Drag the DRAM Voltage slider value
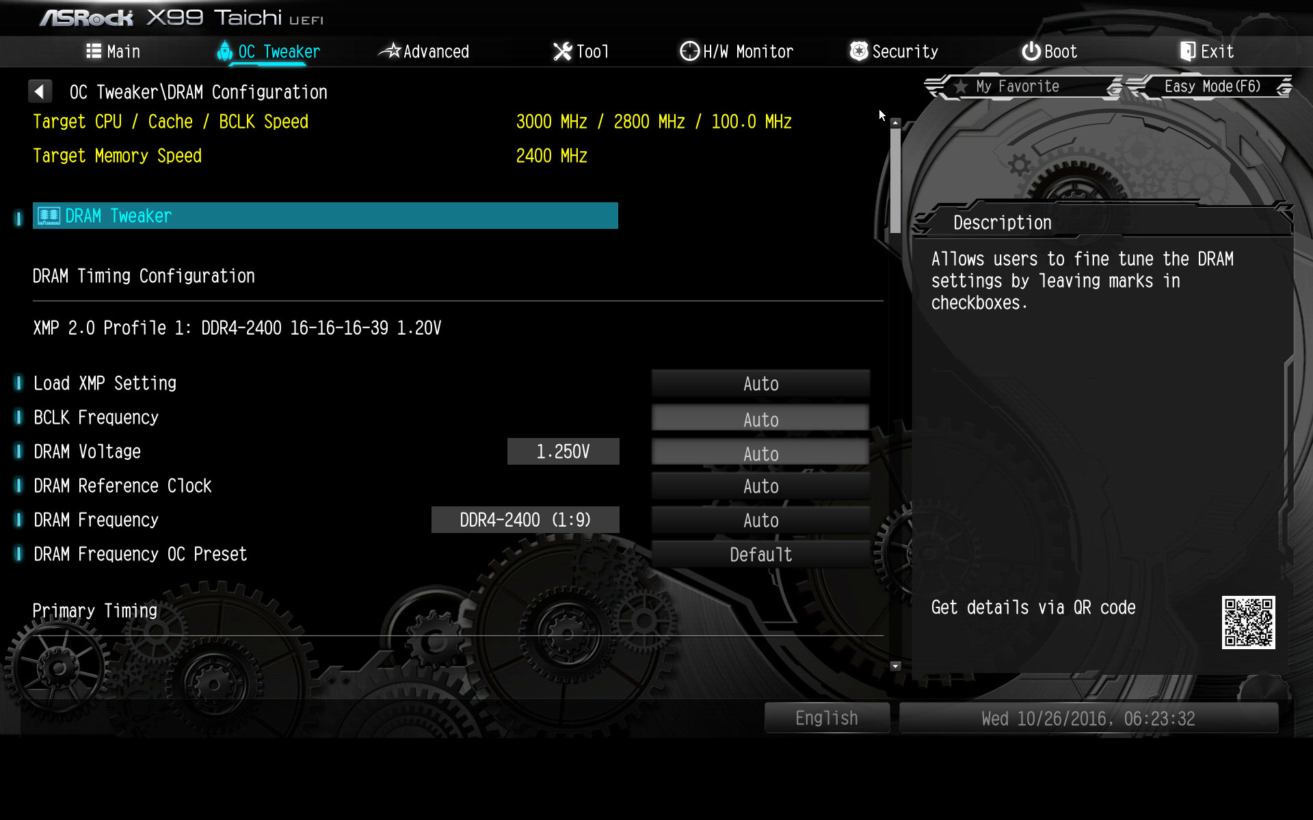Image resolution: width=1313 pixels, height=820 pixels. [562, 452]
